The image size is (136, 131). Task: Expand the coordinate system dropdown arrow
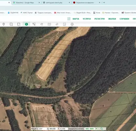[96, 129]
